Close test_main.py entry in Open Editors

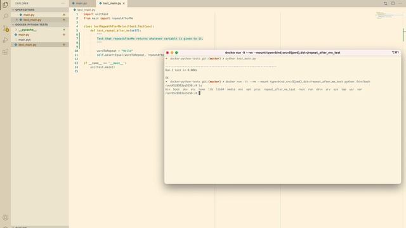coord(17,20)
